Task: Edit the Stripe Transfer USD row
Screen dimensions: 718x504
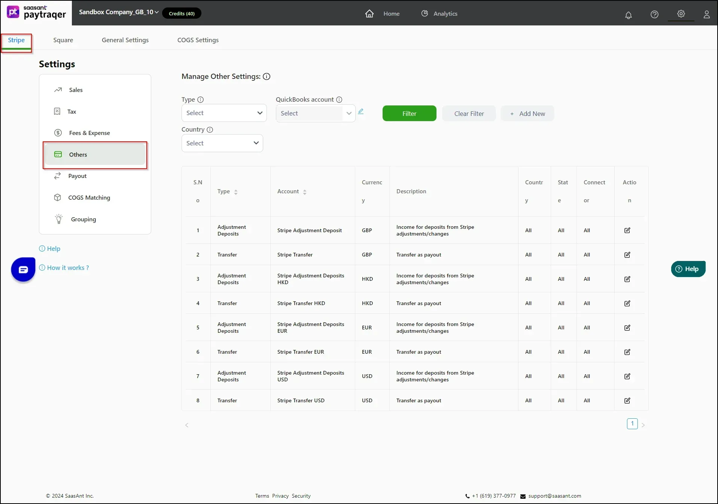Action: click(x=627, y=400)
